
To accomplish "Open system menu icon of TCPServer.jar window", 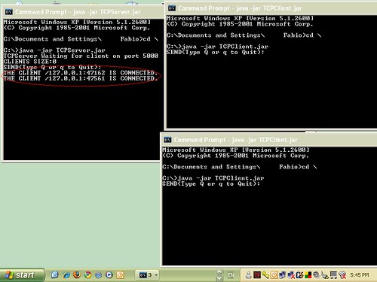I will click(x=9, y=12).
